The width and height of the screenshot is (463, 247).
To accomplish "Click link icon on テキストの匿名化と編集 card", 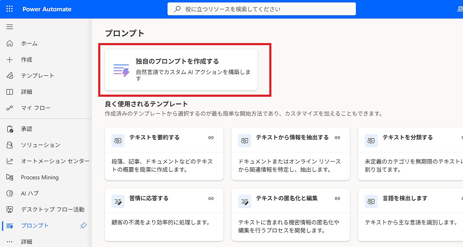I will pos(337,199).
